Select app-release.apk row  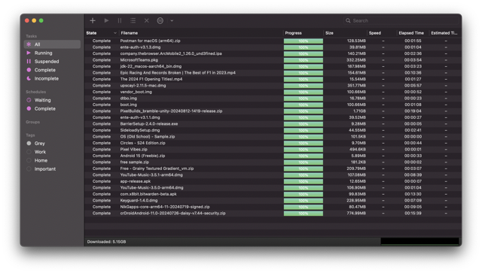(x=273, y=181)
